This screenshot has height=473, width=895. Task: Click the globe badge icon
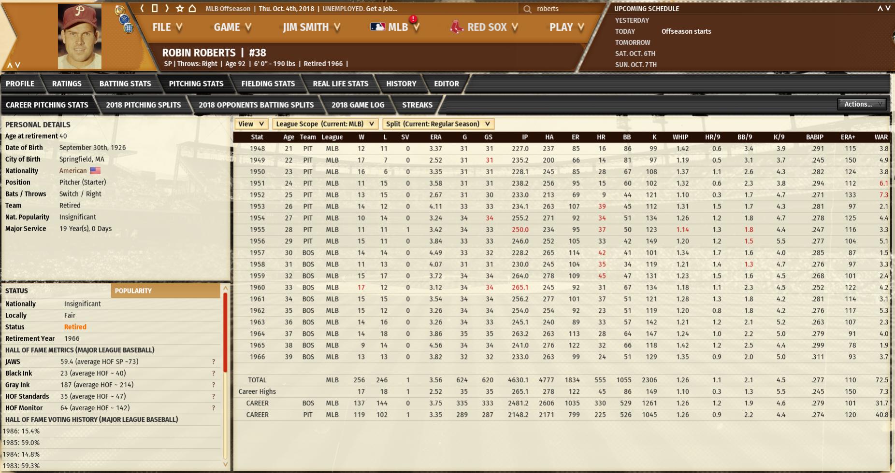(x=128, y=28)
